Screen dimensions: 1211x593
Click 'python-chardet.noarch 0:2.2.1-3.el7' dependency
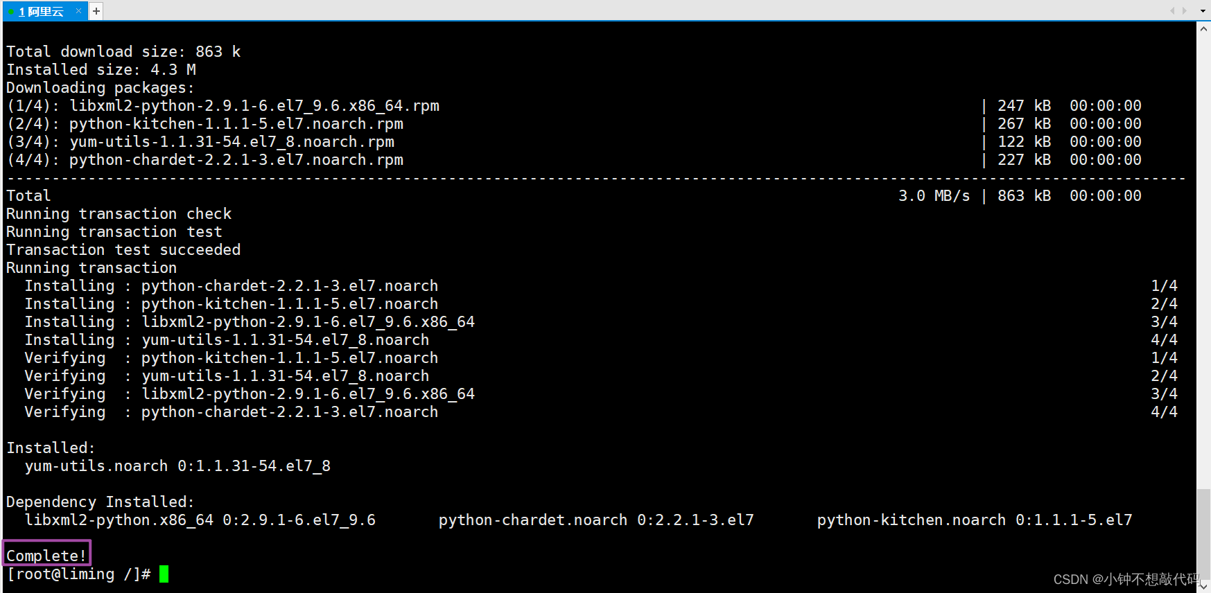[596, 520]
